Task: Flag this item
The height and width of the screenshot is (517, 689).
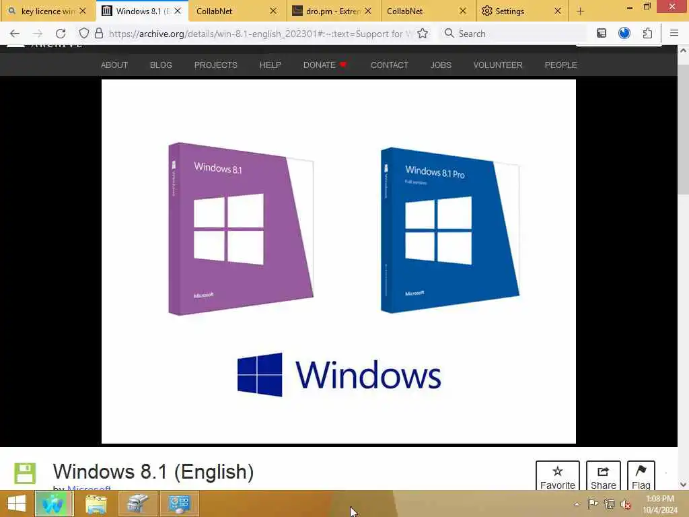Action: (x=641, y=476)
